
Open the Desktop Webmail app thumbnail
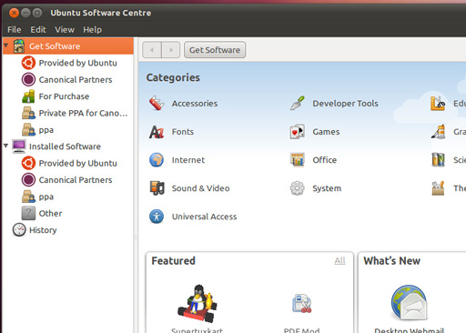pyautogui.click(x=409, y=303)
